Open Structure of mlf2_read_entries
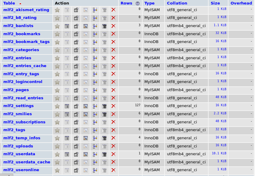The image size is (255, 176). [76, 98]
